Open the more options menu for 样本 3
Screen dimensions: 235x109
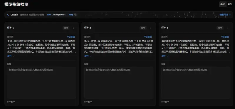[x=227, y=28]
